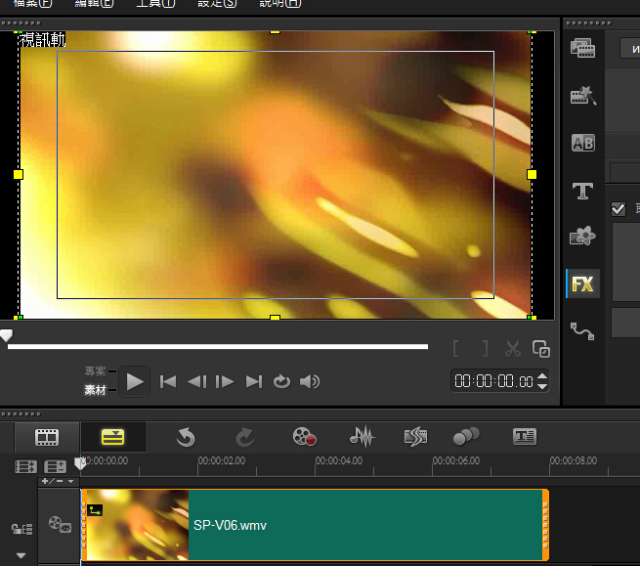Viewport: 640px width, 566px height.
Task: Open the 檔案(F) File menu
Action: (32, 4)
